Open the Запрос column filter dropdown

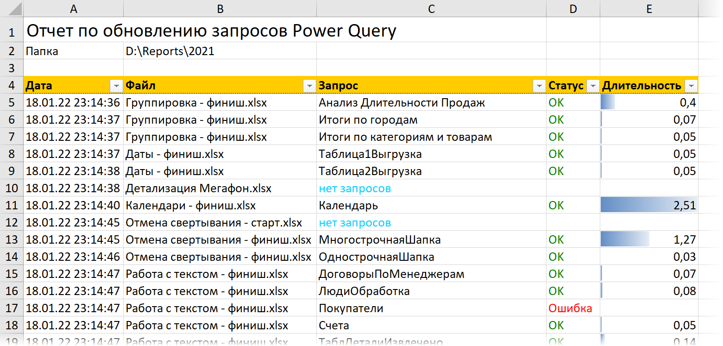539,86
